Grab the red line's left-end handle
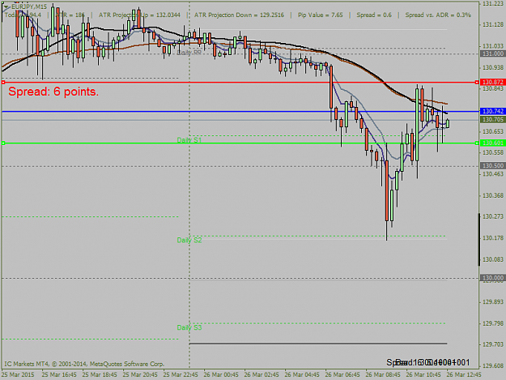This screenshot has width=506, height=380. (3, 83)
